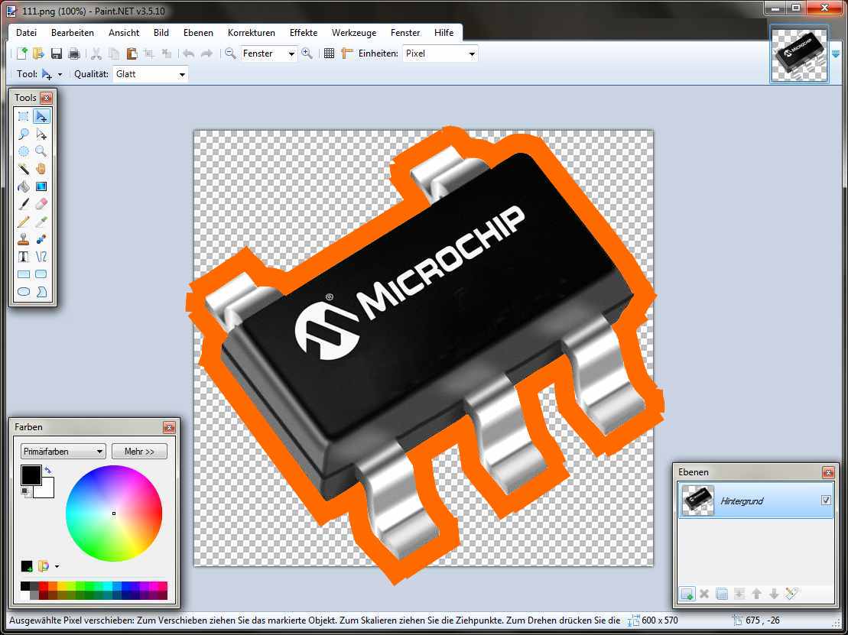Click the Save toolbar icon

(x=57, y=53)
